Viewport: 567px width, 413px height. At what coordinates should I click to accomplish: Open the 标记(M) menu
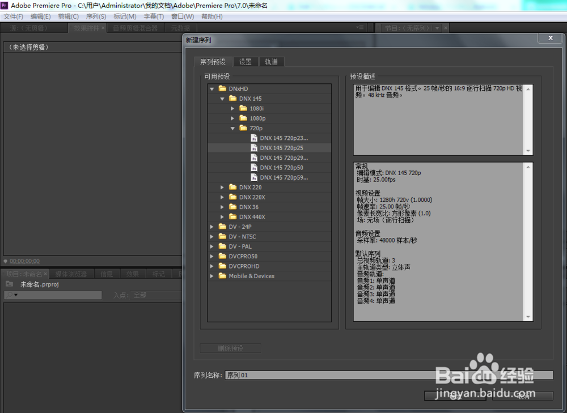click(125, 16)
